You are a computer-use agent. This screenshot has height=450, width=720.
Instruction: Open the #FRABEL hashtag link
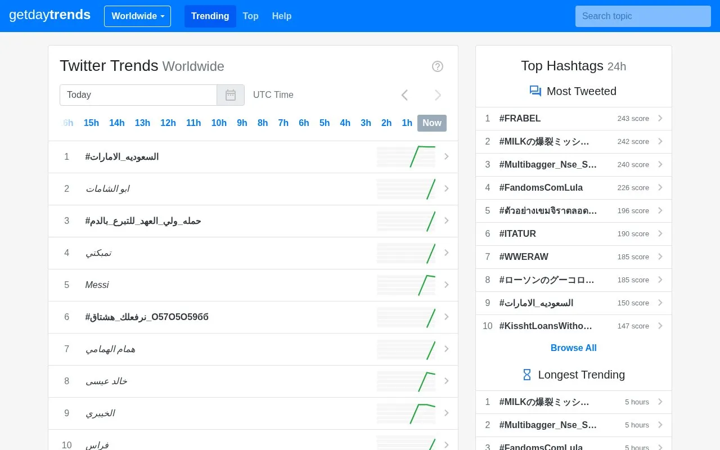click(520, 119)
